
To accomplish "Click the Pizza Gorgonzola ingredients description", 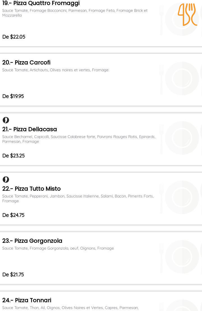I will (x=58, y=248).
